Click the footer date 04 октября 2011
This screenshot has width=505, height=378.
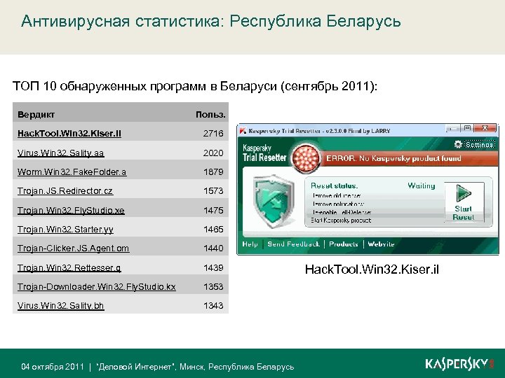[53, 367]
